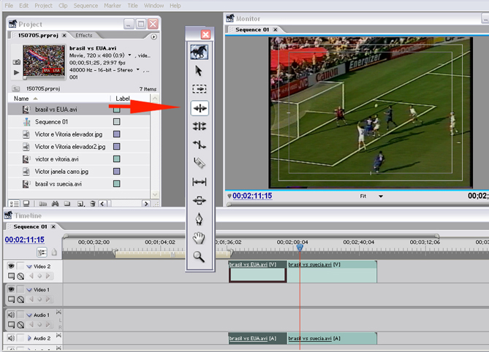Open the Project panel flyout menu button
489x352 pixels.
tap(153, 36)
